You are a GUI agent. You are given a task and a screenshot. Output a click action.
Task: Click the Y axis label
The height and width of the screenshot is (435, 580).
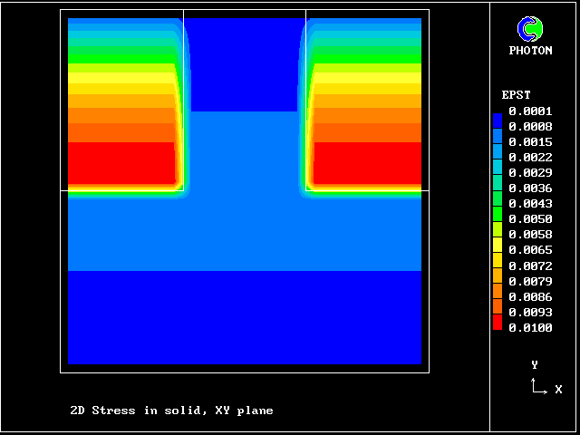[535, 364]
